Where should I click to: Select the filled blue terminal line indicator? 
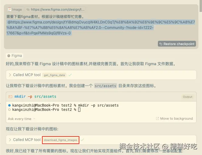pyautogui.click(x=9, y=105)
